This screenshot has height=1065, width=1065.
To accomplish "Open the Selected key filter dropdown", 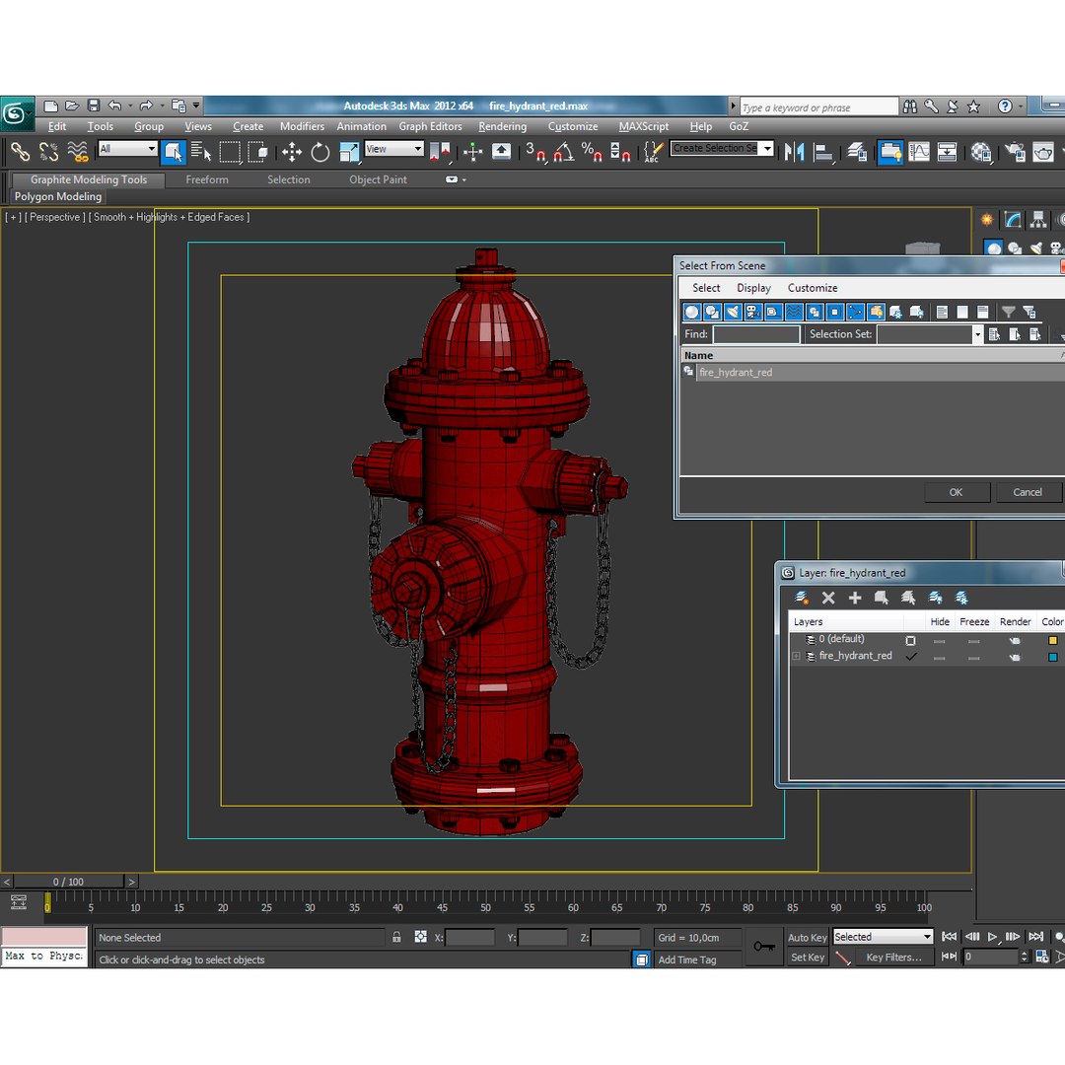I will 883,937.
